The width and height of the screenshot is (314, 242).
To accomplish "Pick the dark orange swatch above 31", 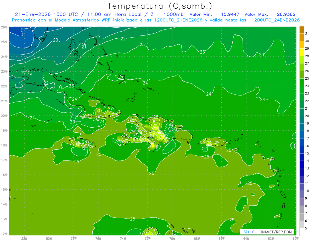I will 302,30.
